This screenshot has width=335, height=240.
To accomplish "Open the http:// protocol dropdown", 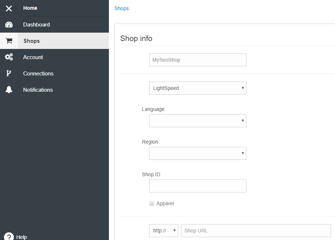I will (163, 231).
